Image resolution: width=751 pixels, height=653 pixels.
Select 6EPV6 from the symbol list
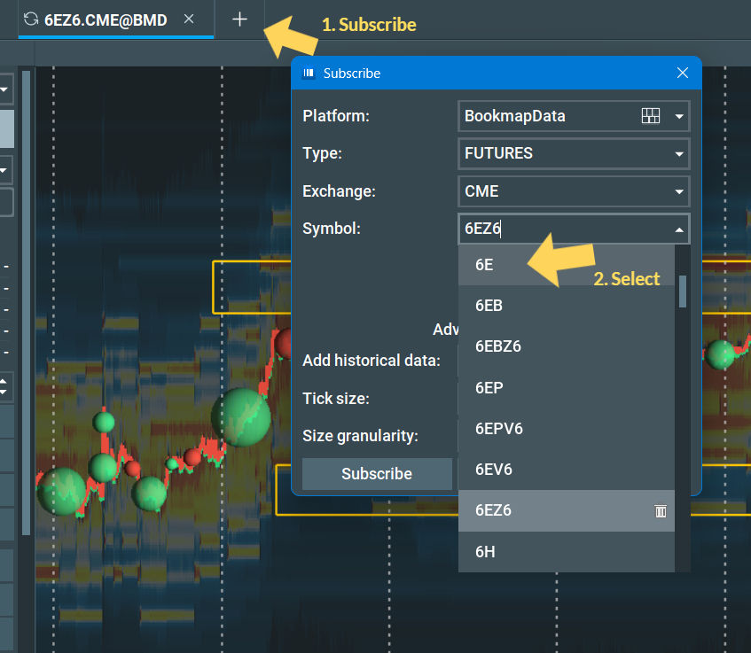tap(566, 429)
